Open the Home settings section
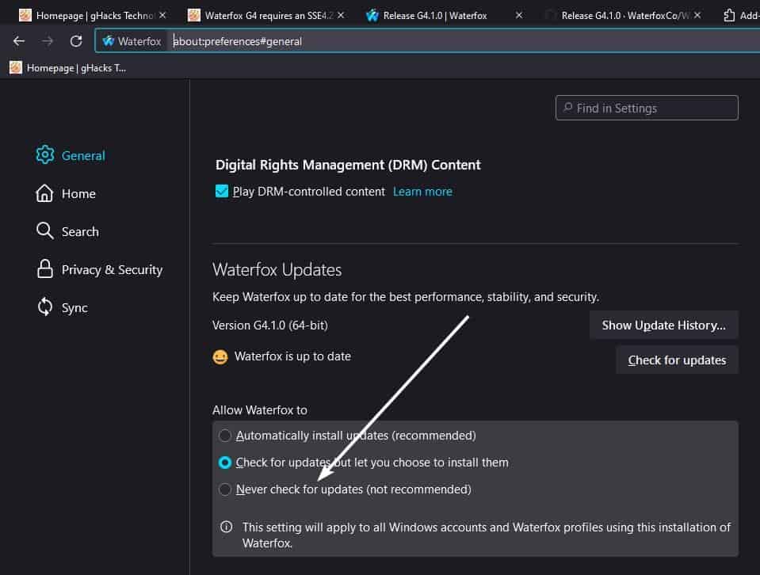The height and width of the screenshot is (575, 760). click(79, 193)
